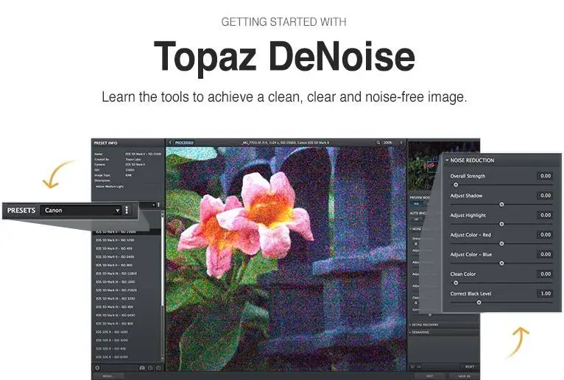
Task: Click the flower preview image
Action: click(286, 258)
